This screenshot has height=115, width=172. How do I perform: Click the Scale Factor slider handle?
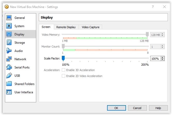point(63,58)
